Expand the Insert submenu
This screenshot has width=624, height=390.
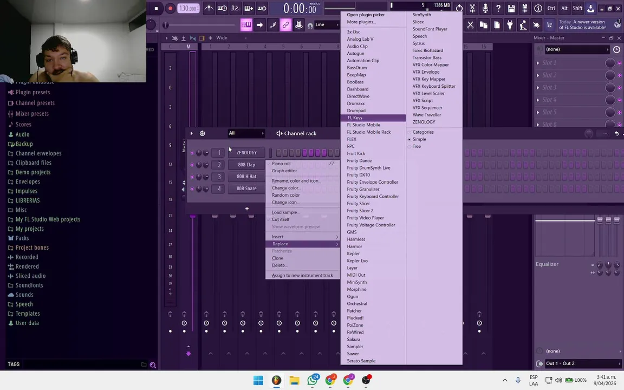(303, 237)
